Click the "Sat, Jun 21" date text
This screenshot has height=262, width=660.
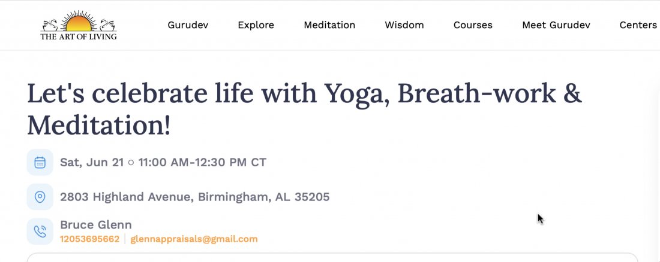(91, 162)
